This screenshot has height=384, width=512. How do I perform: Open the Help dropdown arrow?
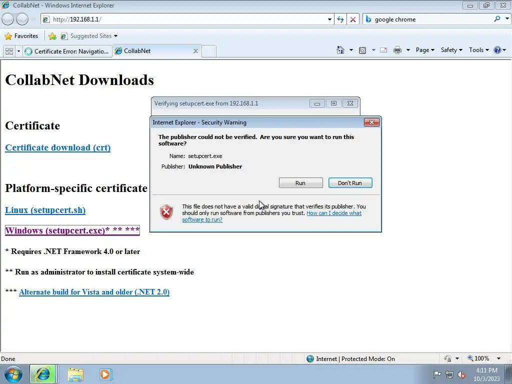pyautogui.click(x=504, y=50)
